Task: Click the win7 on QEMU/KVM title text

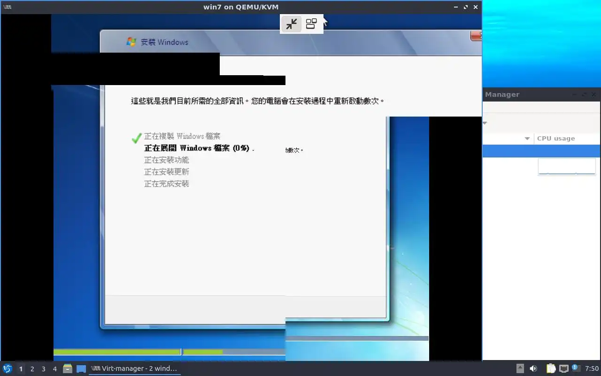Action: (241, 7)
